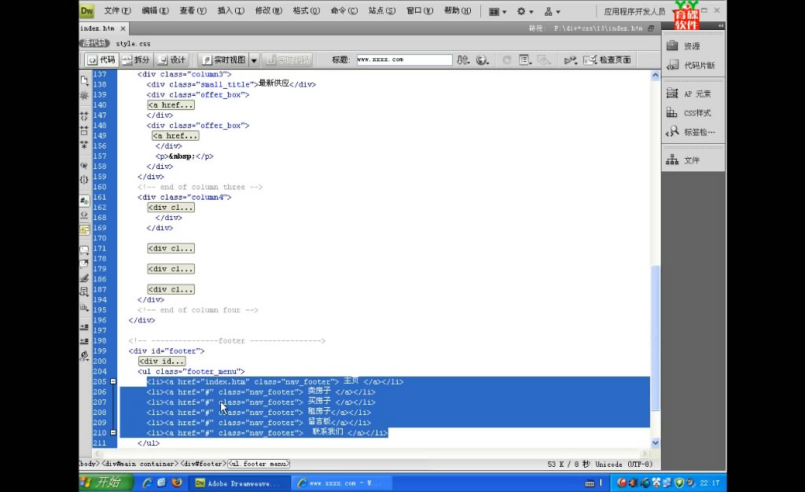
Task: Click the vertical scrollbar down arrow
Action: 655,442
